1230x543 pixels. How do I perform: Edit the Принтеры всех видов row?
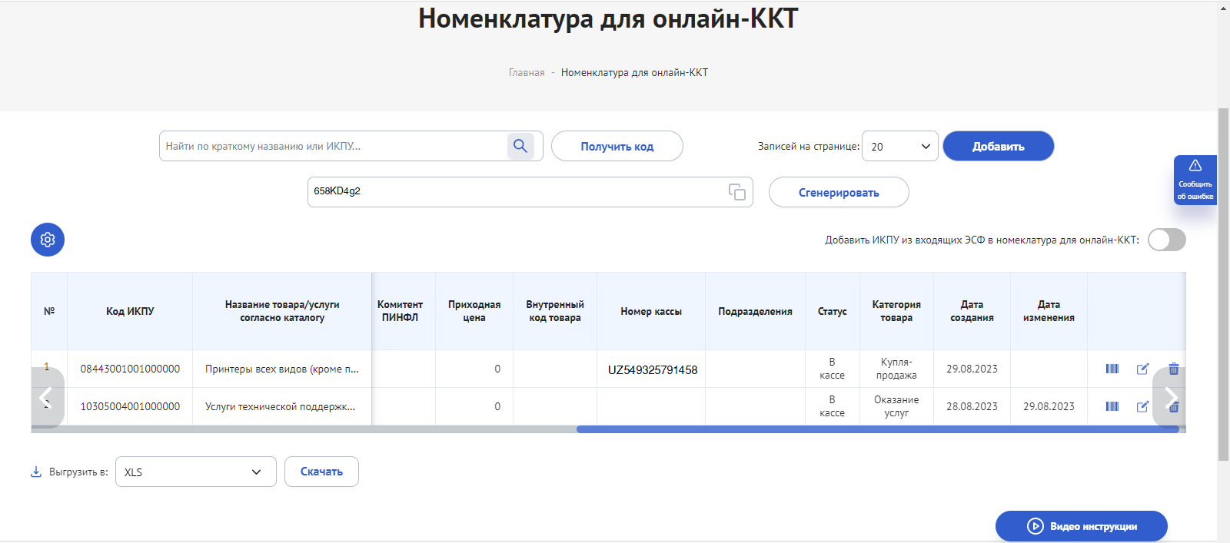pos(1142,369)
